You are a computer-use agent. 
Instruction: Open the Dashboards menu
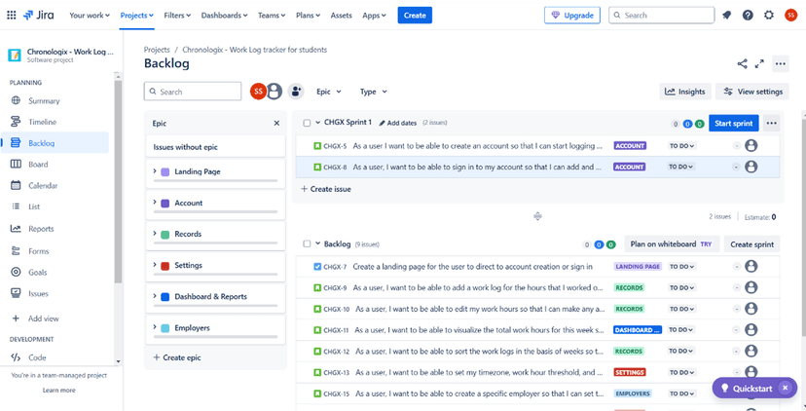(224, 16)
